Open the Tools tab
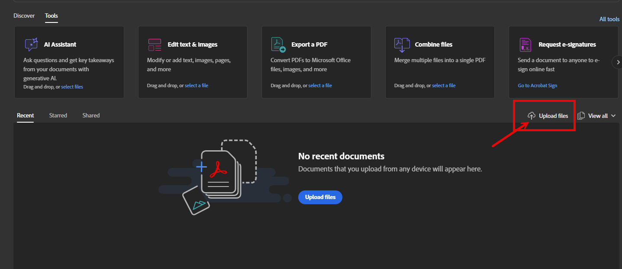 [51, 16]
